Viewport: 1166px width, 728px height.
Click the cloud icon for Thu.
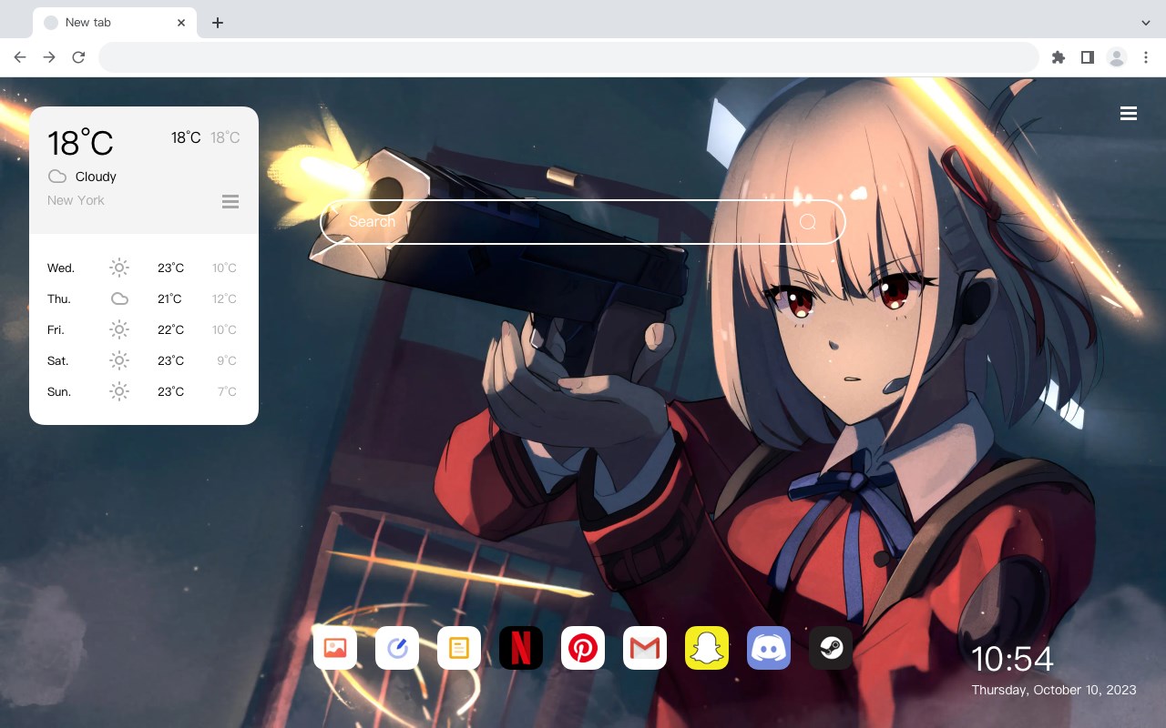(x=119, y=298)
